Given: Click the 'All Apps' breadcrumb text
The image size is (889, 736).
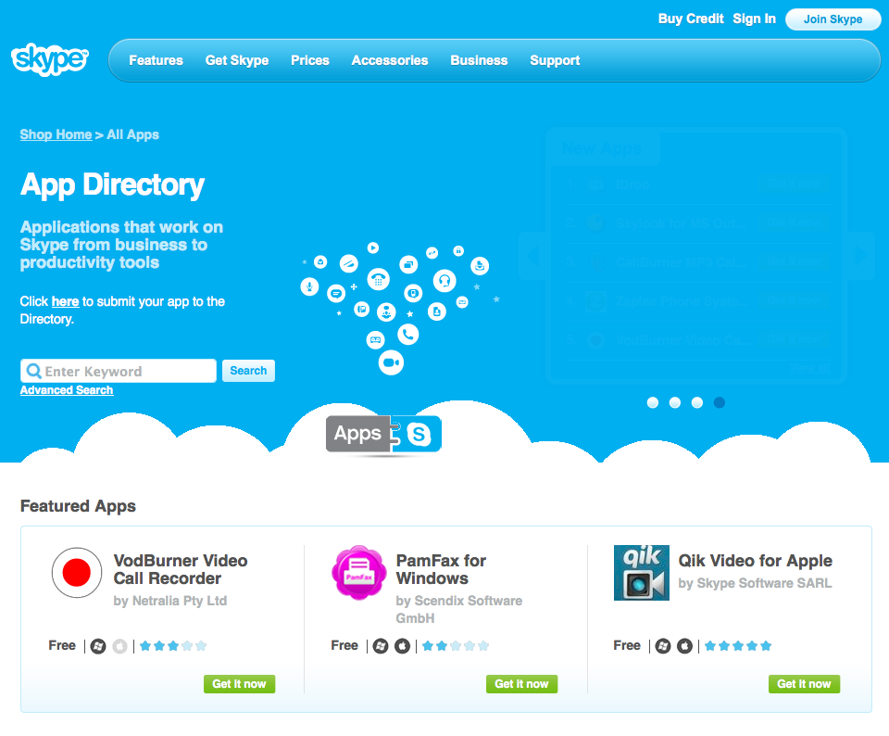Looking at the screenshot, I should [132, 134].
